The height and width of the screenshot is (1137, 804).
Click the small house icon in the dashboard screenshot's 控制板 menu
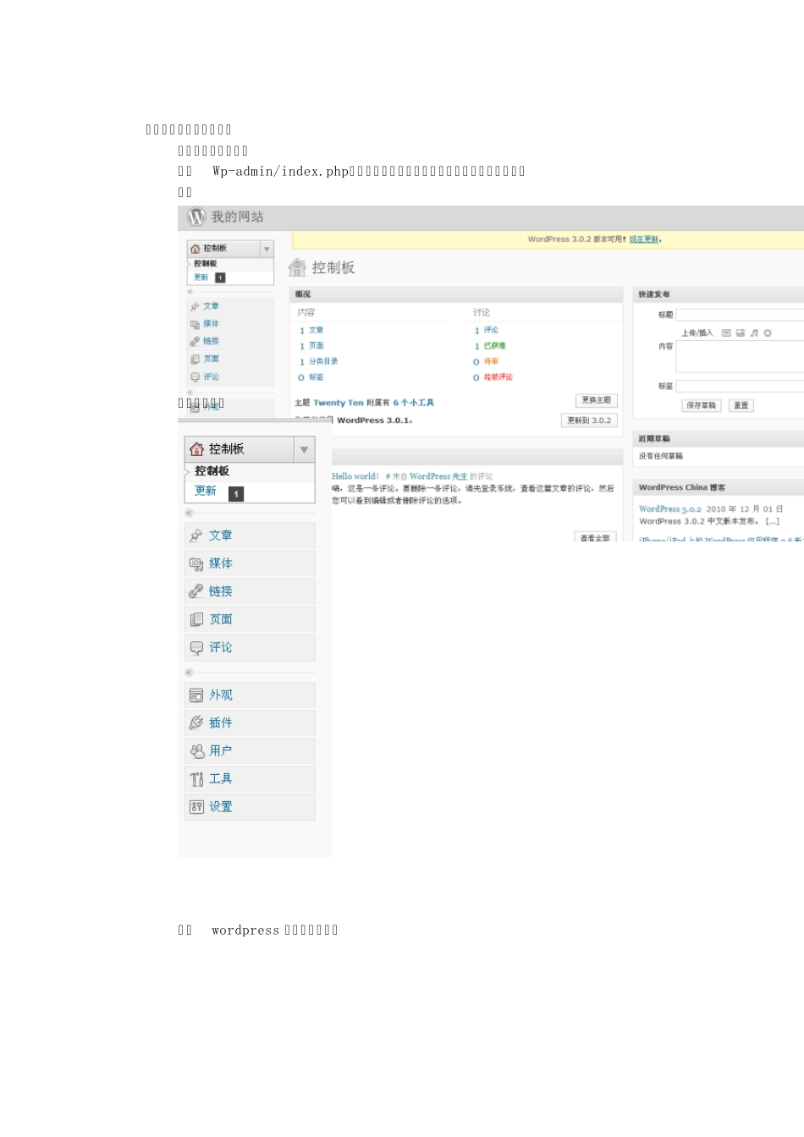195,249
